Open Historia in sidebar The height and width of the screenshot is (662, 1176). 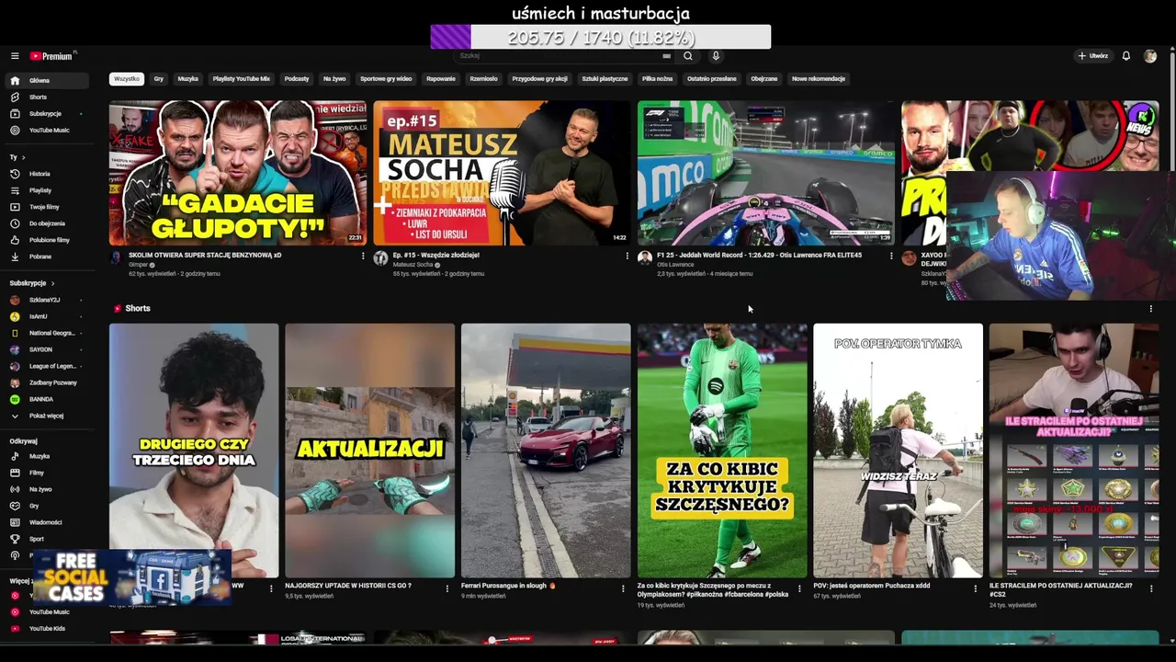(46, 174)
